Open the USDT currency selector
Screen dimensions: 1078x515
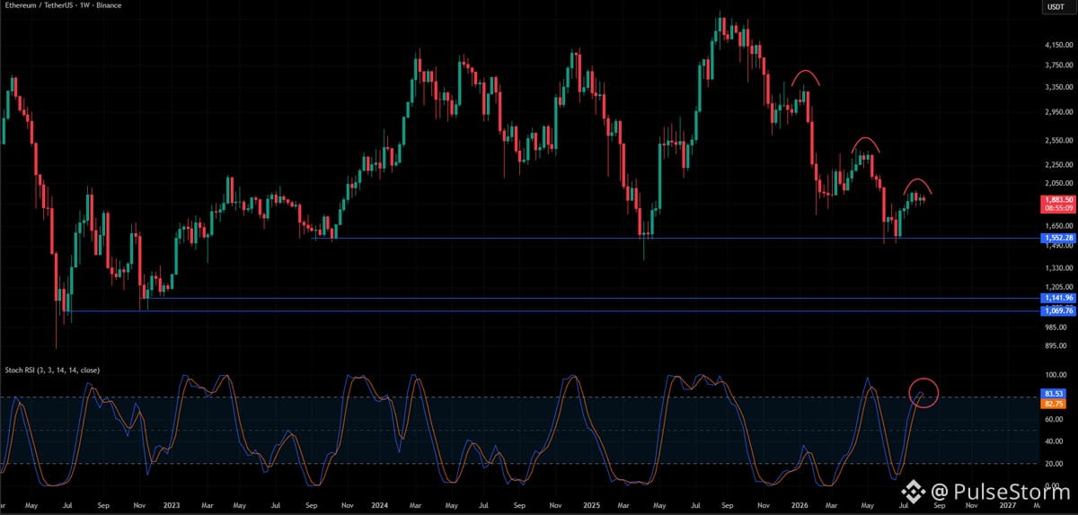click(x=1056, y=7)
